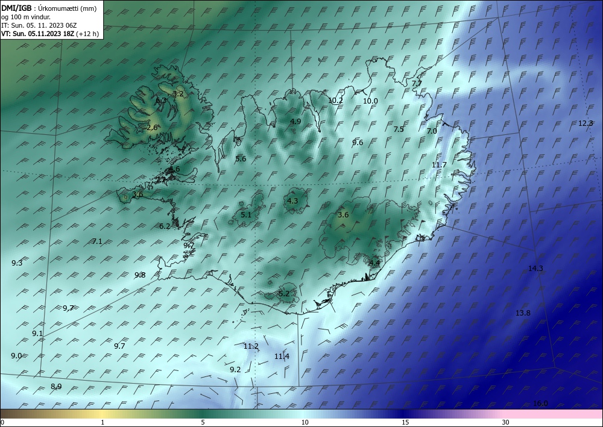Click the value 13.8 on the map
Image resolution: width=603 pixels, height=427 pixels.
(523, 313)
